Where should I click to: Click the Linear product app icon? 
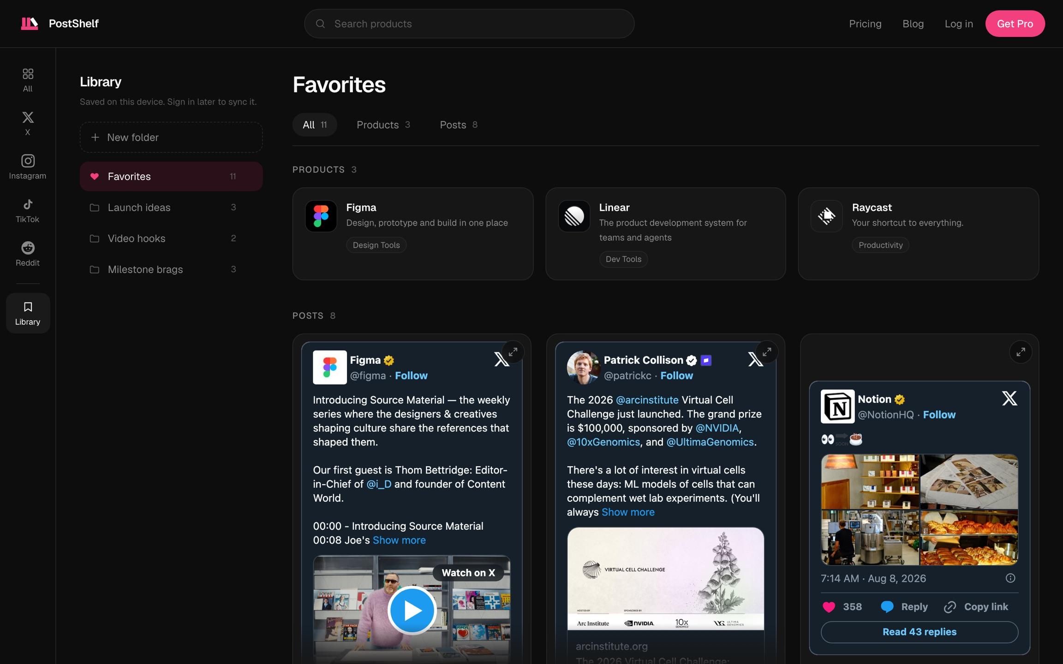click(574, 216)
